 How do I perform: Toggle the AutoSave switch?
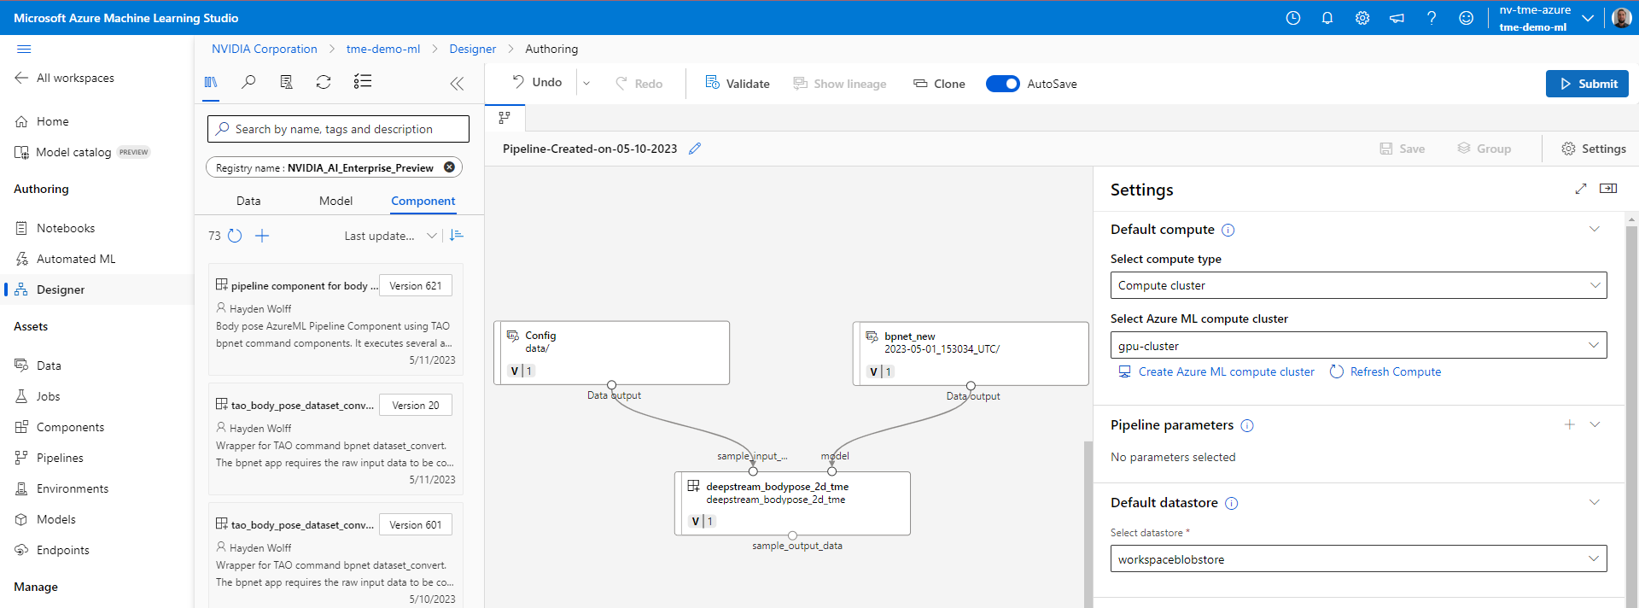coord(1002,84)
